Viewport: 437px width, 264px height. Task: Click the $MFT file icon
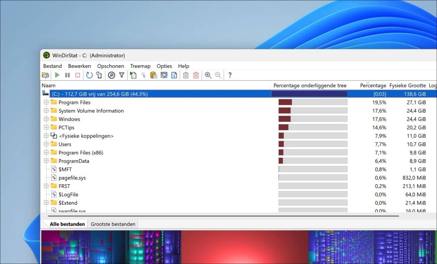(x=54, y=169)
